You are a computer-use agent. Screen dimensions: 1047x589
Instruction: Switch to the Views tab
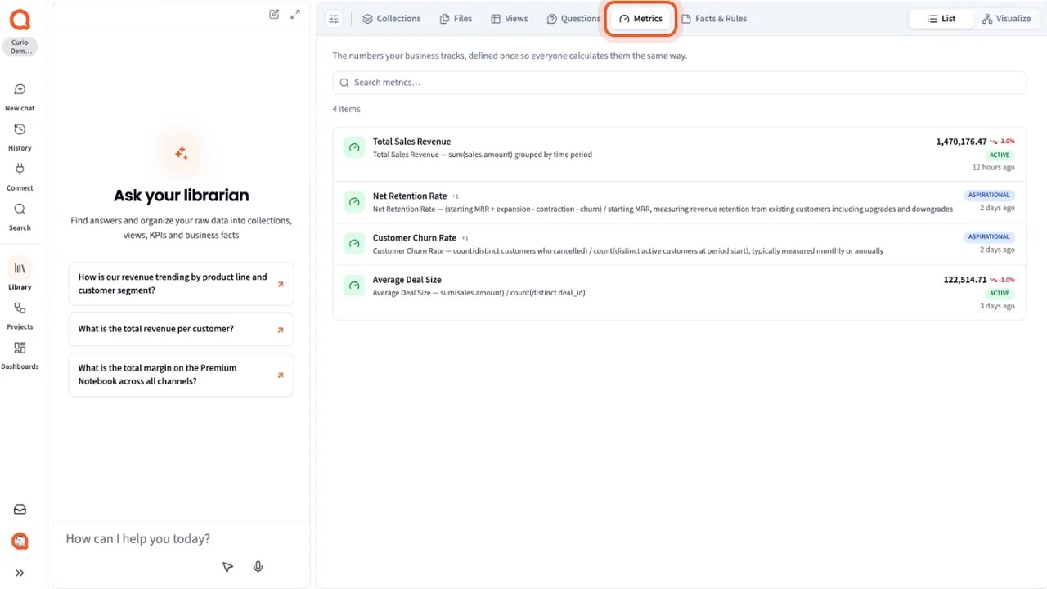[509, 19]
